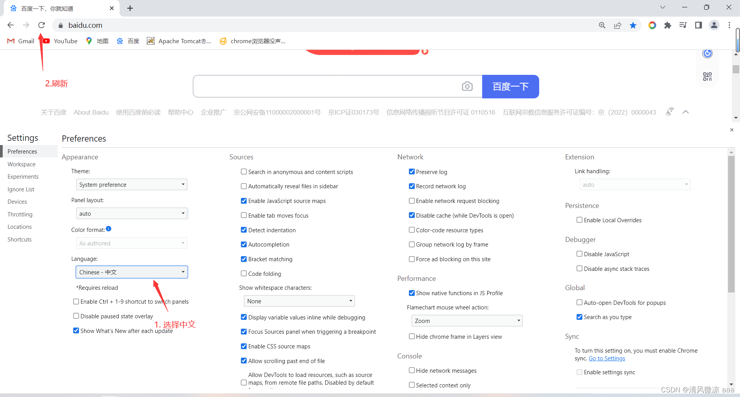
Task: Open About Baidu footer link
Action: pyautogui.click(x=91, y=112)
